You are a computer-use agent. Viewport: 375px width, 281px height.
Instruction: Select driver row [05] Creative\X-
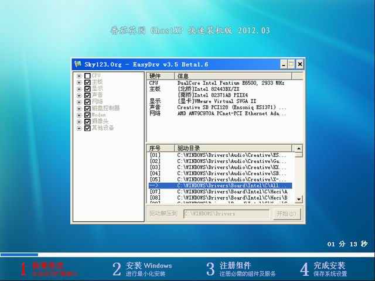point(220,180)
